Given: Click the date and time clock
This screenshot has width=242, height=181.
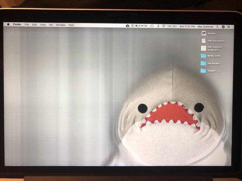Looking at the screenshot, I should pyautogui.click(x=187, y=26).
